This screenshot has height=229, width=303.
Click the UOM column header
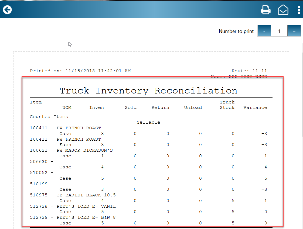(67, 107)
